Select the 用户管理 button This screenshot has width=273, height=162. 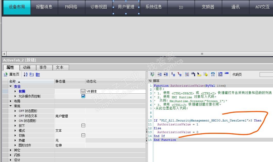point(126,7)
